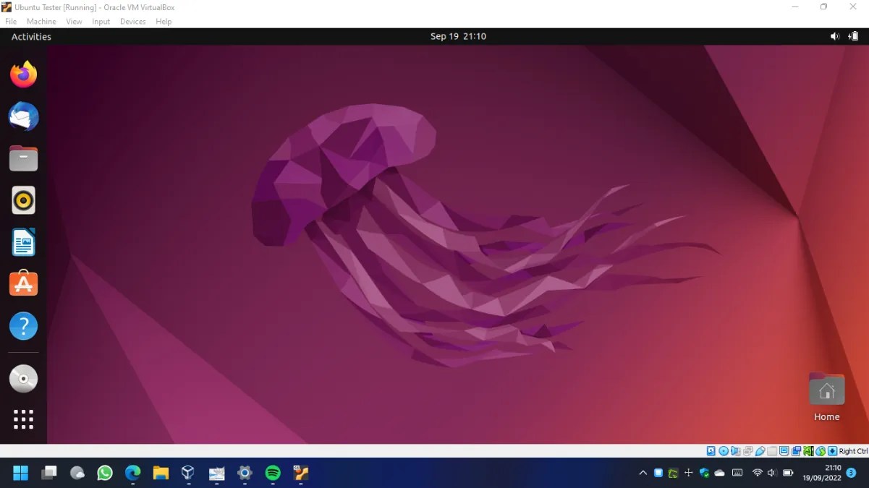Click VirtualBox hard disk activity indicator
Viewport: 869px width, 488px height.
(x=711, y=451)
